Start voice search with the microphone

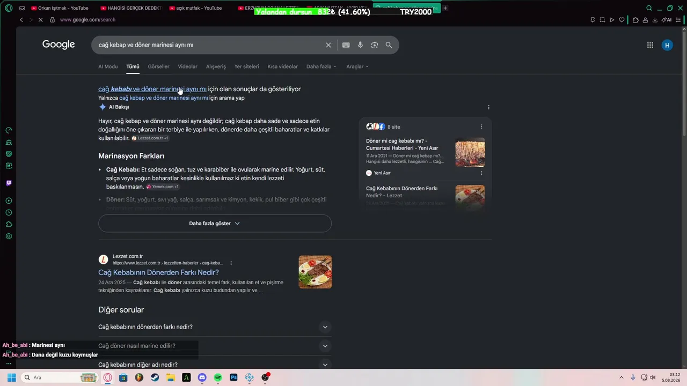[360, 45]
